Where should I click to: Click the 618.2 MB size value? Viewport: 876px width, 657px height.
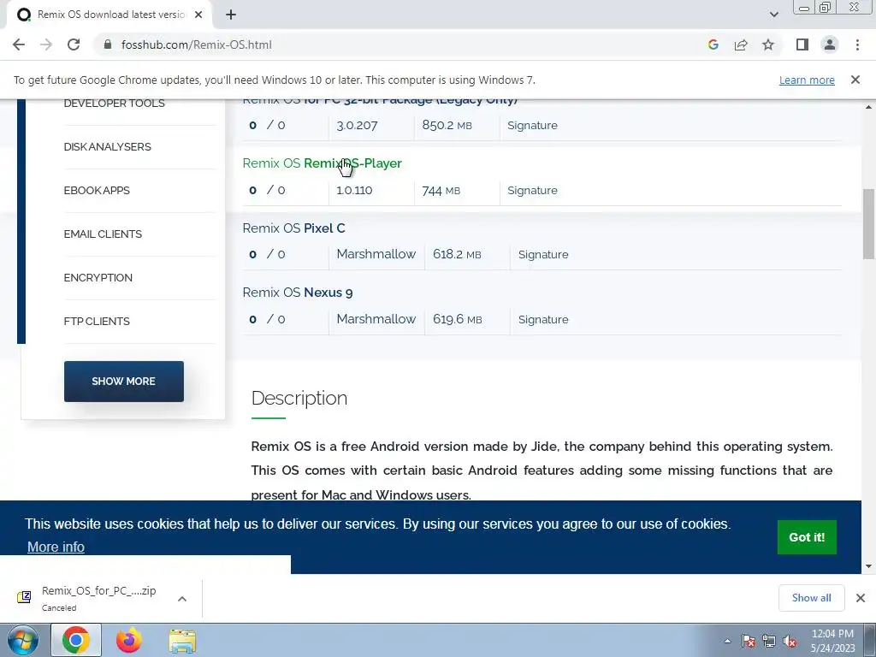click(457, 254)
